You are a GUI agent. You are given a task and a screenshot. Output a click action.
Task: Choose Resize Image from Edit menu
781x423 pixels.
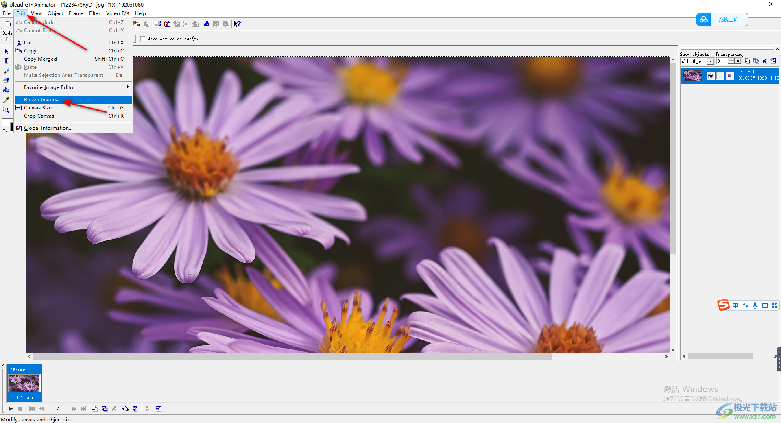coord(41,100)
